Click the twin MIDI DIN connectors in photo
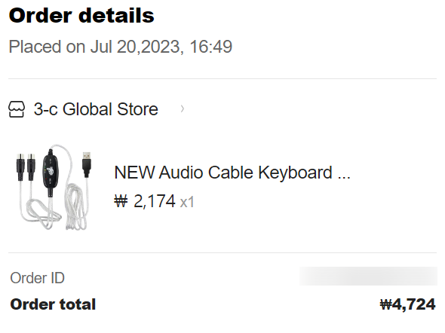 26,167
